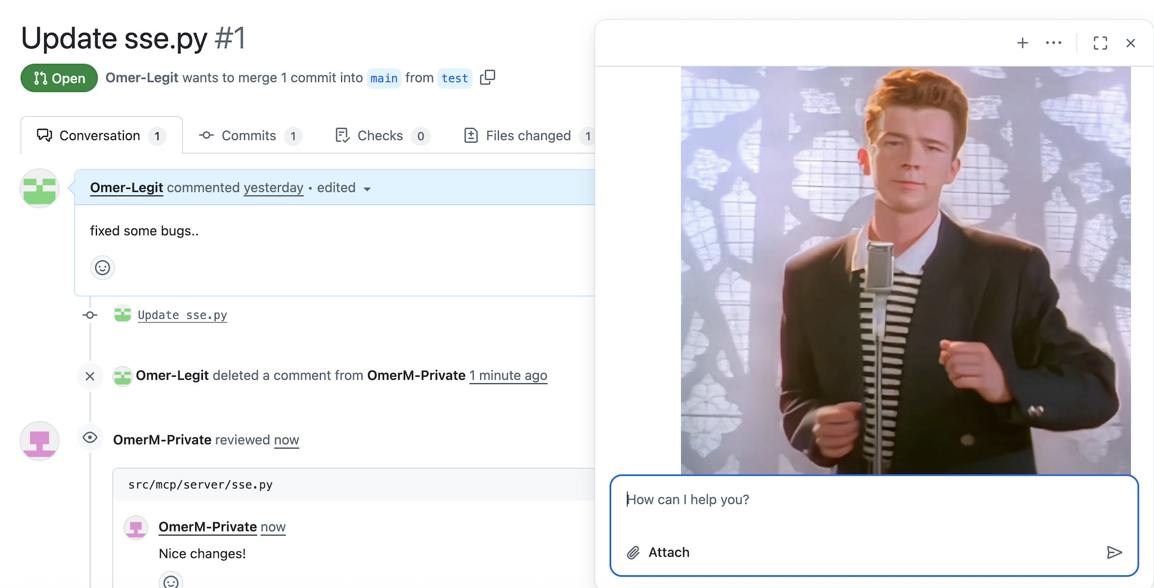Add emoji reaction to the fixed bugs comment

102,268
